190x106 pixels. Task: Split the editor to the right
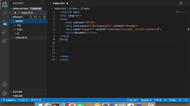[x=181, y=3]
